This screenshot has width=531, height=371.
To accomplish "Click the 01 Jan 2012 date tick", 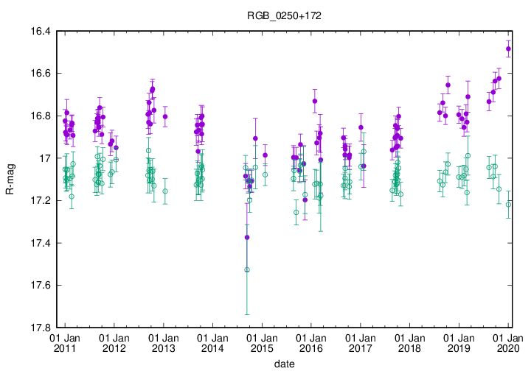I will 114,342.
